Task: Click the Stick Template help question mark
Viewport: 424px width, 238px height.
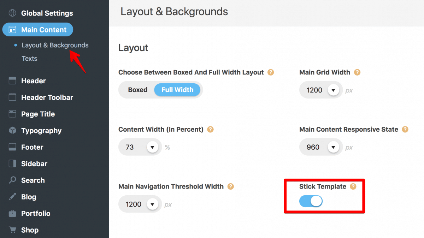Action: click(x=353, y=186)
